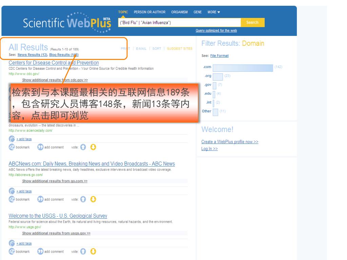The image size is (347, 260).
Task: Open abcnews.go.com URL link
Action: pyautogui.click(x=26, y=175)
